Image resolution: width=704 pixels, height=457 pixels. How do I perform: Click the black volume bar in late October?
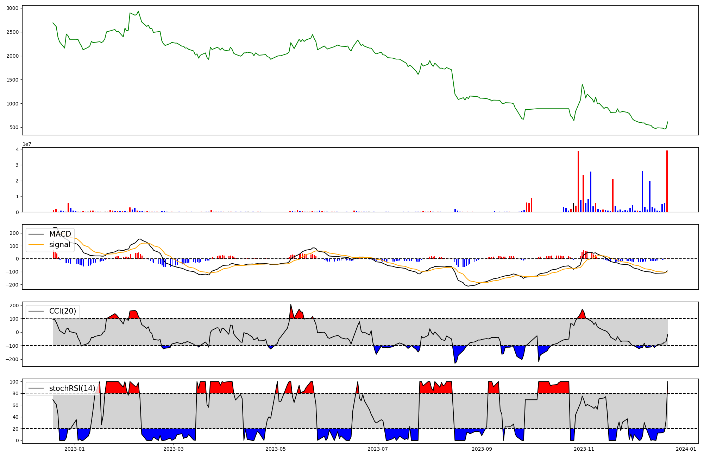[573, 207]
